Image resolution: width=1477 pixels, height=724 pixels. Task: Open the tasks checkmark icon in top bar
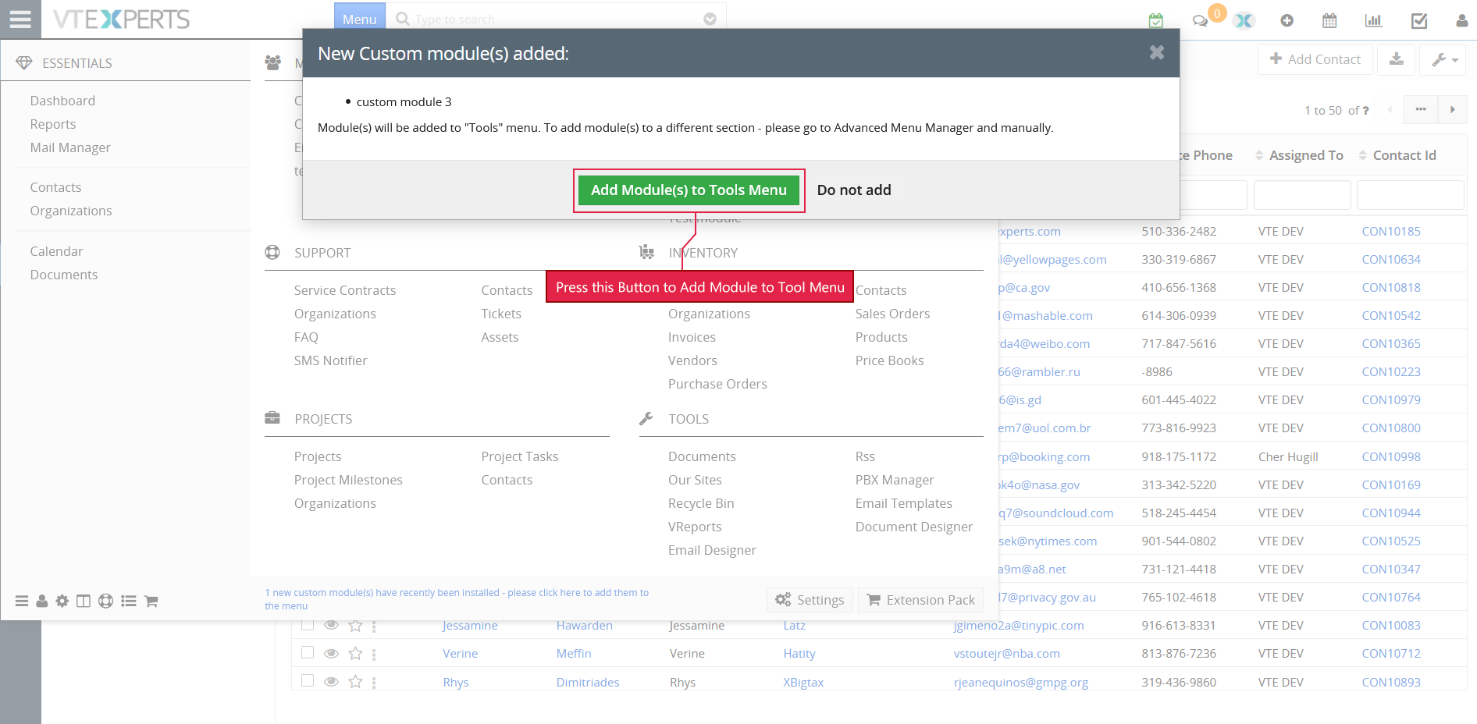pyautogui.click(x=1419, y=21)
